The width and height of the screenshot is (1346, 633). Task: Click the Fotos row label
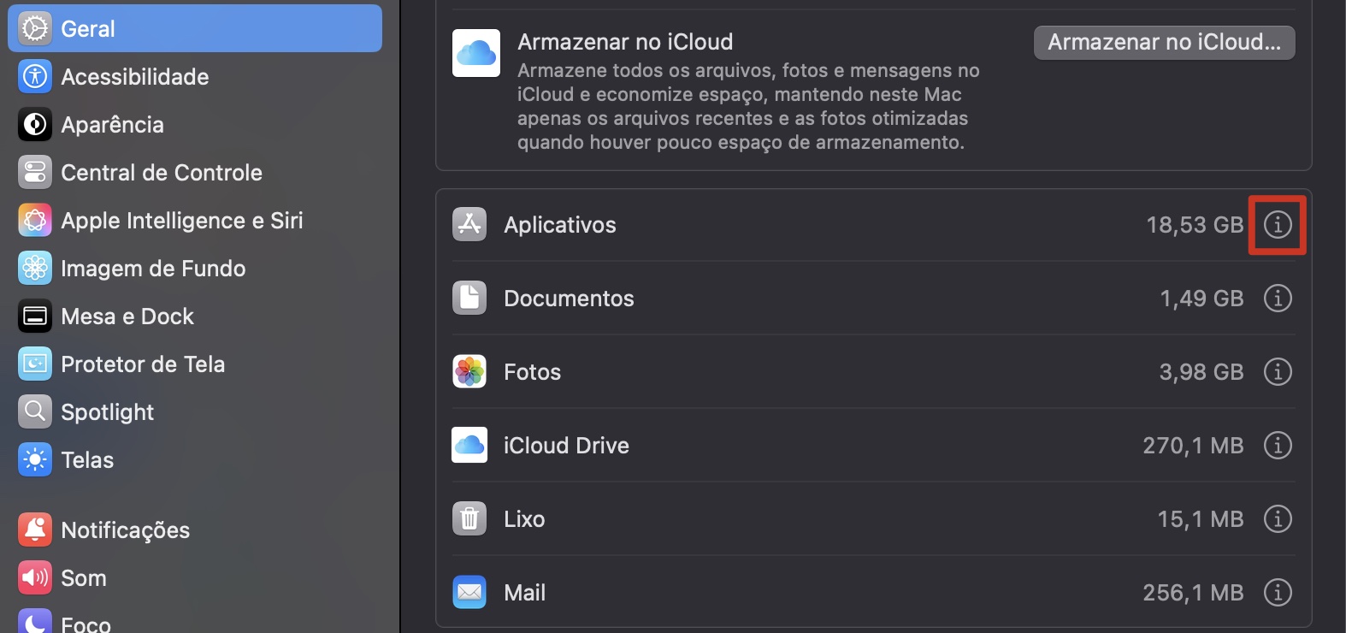point(532,372)
